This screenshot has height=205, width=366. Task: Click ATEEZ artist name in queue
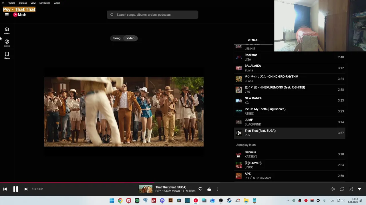[x=249, y=114]
